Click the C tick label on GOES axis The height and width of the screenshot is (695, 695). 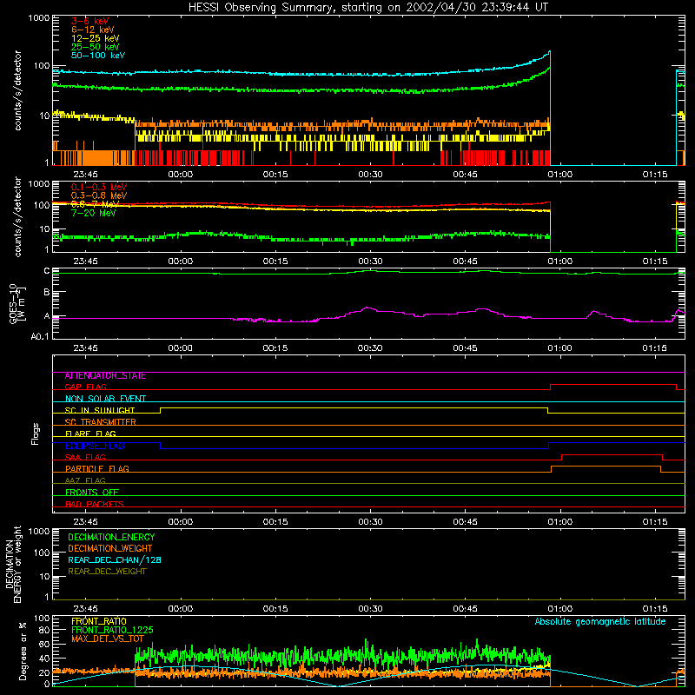click(x=47, y=270)
